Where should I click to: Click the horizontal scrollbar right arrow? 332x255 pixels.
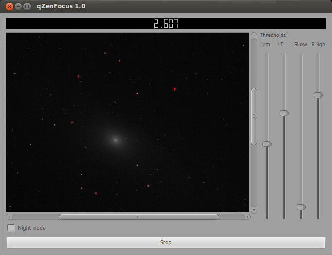[247, 217]
